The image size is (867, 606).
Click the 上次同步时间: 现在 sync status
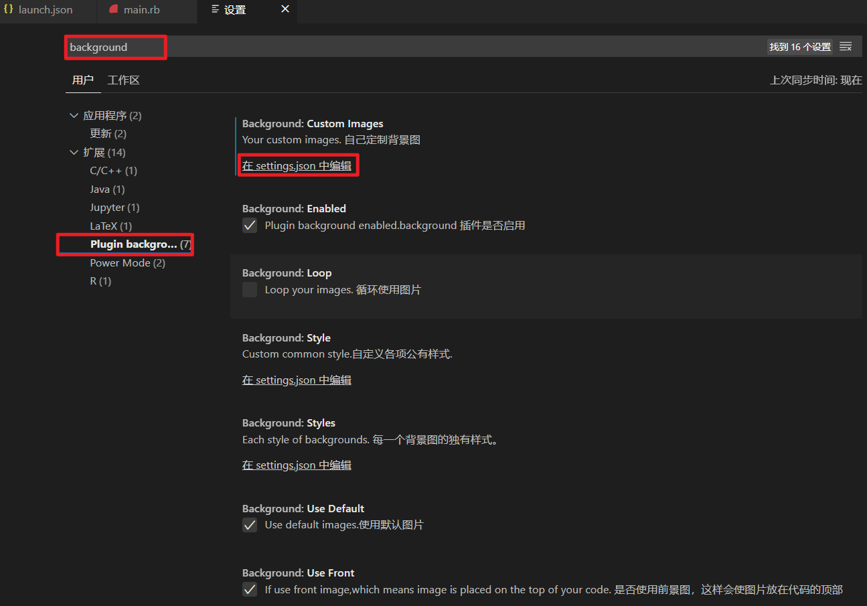[x=816, y=80]
